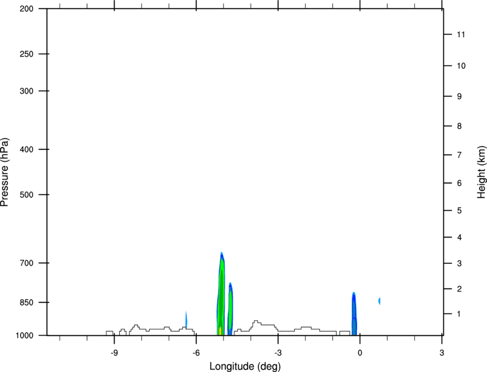Image resolution: width=487 pixels, height=372 pixels.
Task: Click the thin blue sliver near -6 longitude
Action: [x=186, y=319]
